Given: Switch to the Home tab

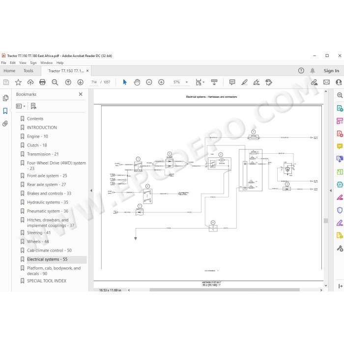Looking at the screenshot, I should [9, 71].
